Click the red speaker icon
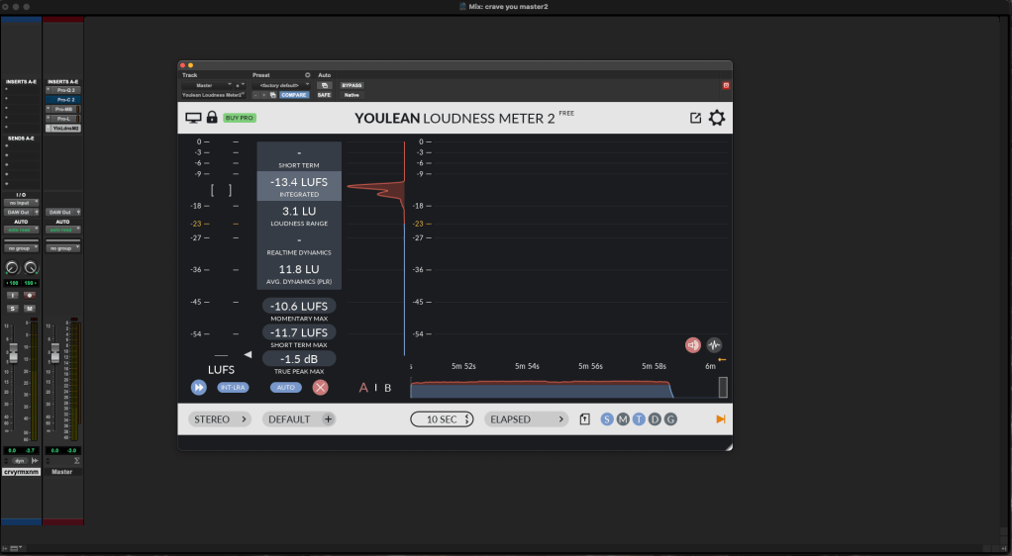The width and height of the screenshot is (1012, 556). [x=693, y=345]
